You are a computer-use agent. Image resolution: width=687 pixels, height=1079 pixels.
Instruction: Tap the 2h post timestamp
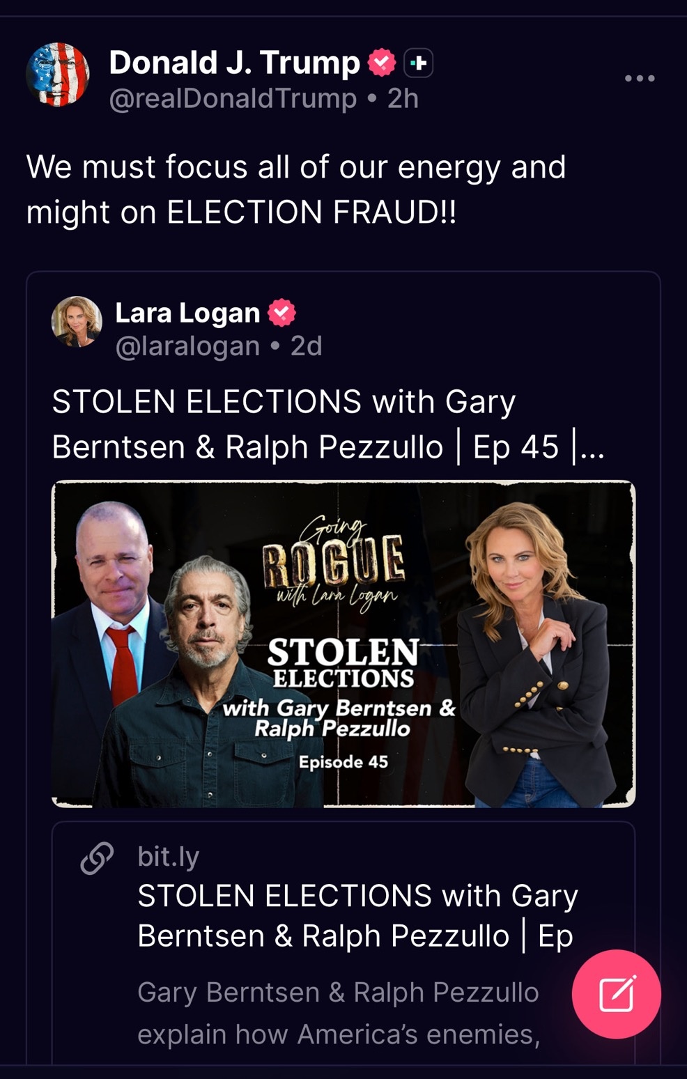(403, 98)
